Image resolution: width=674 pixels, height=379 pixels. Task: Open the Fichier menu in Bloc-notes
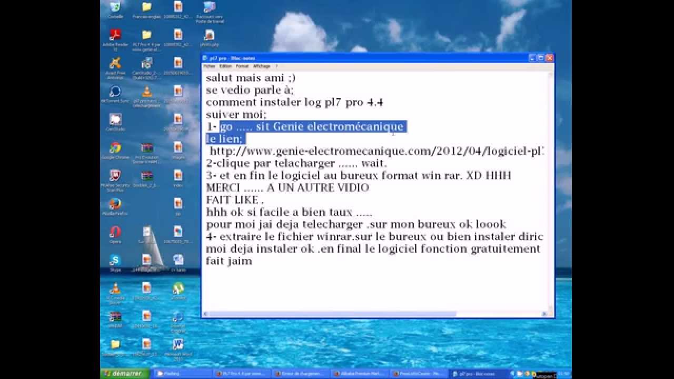209,66
